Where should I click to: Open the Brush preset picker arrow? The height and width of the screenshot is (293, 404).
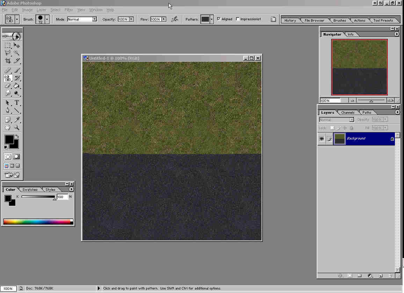click(47, 19)
